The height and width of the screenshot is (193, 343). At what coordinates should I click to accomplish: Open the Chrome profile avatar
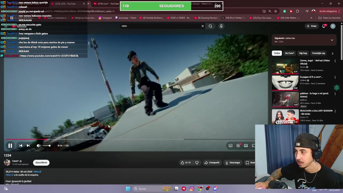coord(314,11)
